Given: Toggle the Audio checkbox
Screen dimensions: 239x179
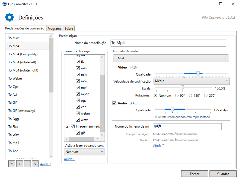Looking at the screenshot, I should 114,103.
